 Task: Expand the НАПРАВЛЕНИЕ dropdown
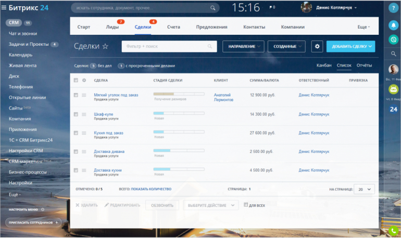(243, 46)
